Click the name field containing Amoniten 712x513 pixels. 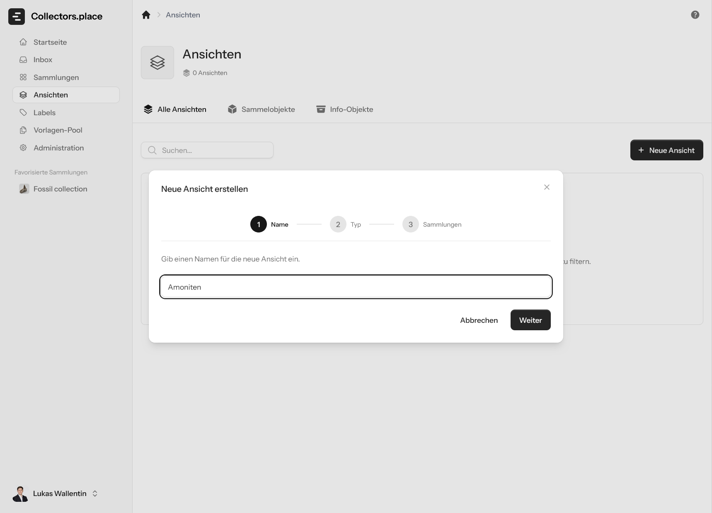pyautogui.click(x=356, y=287)
